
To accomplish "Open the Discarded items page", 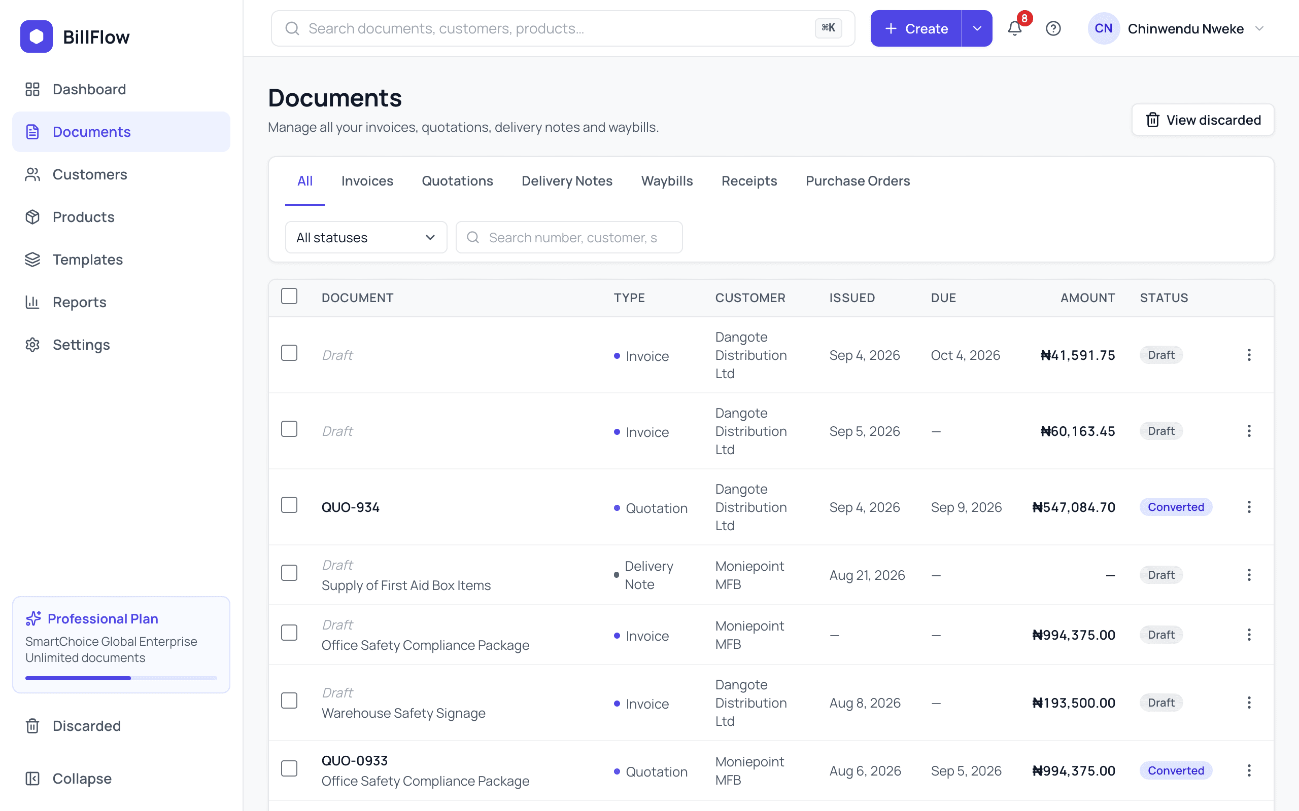I will tap(121, 726).
